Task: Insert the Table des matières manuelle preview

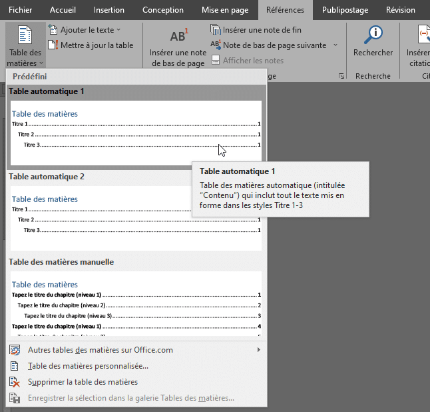Action: [136, 303]
